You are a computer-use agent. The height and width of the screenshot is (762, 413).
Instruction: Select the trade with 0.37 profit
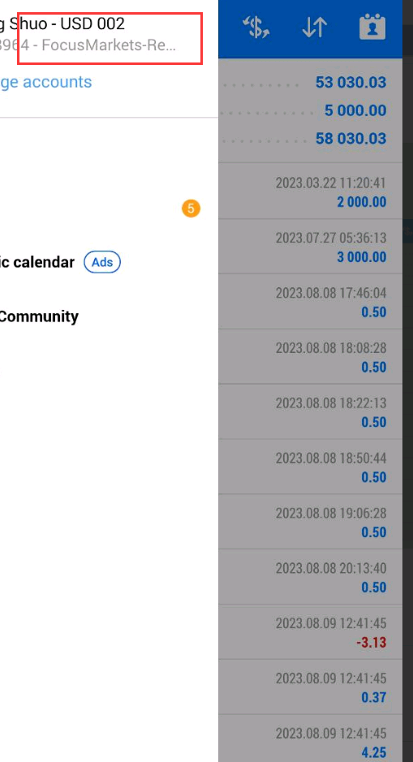pyautogui.click(x=311, y=687)
